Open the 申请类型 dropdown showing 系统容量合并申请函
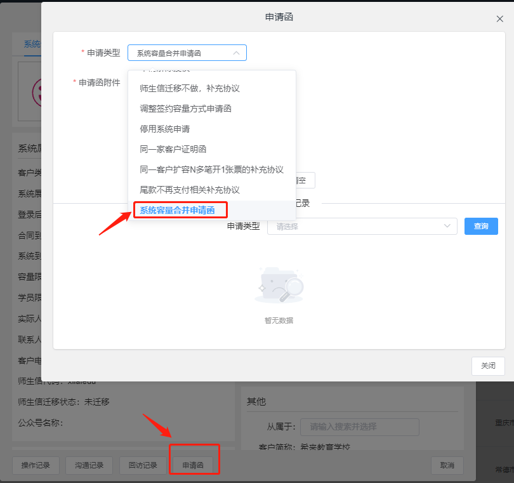514x483 pixels. point(187,53)
